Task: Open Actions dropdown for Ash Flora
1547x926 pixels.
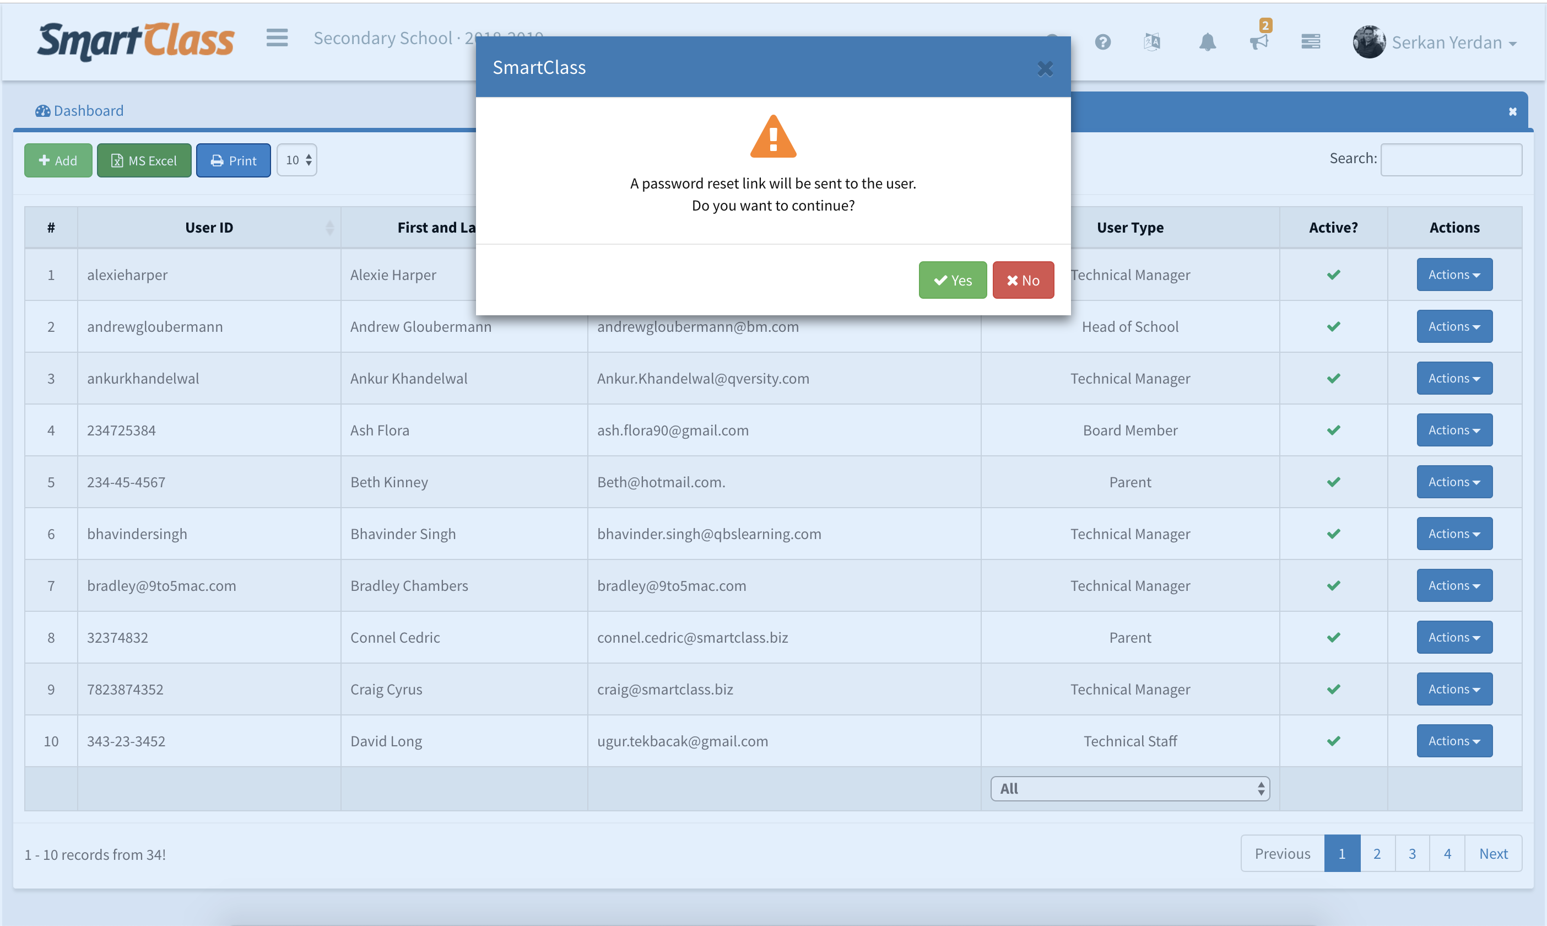Action: [1454, 430]
